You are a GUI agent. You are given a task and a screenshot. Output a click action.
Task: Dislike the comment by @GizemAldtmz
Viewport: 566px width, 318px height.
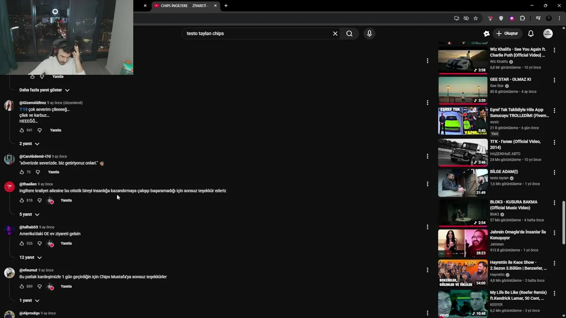[x=39, y=130]
